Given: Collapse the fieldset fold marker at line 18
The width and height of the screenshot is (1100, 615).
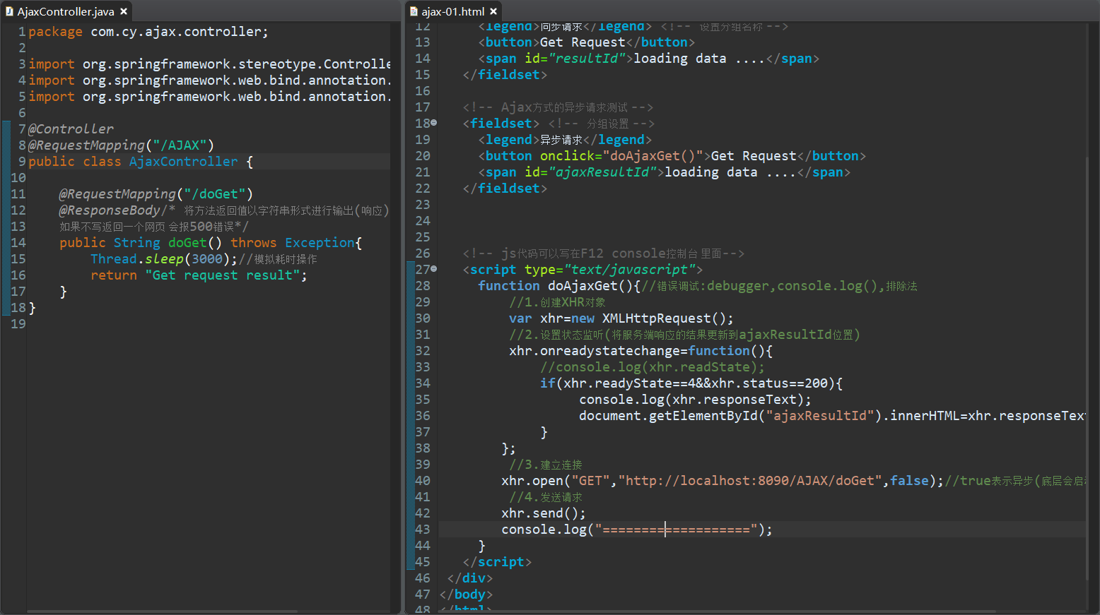Looking at the screenshot, I should tap(434, 123).
